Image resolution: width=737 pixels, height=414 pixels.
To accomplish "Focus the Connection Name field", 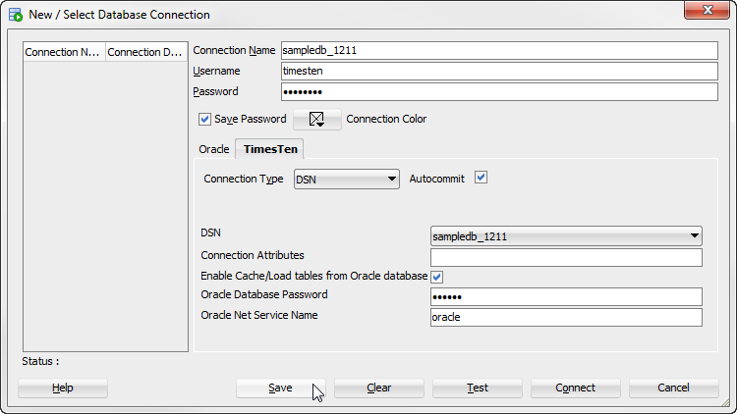I will click(499, 51).
